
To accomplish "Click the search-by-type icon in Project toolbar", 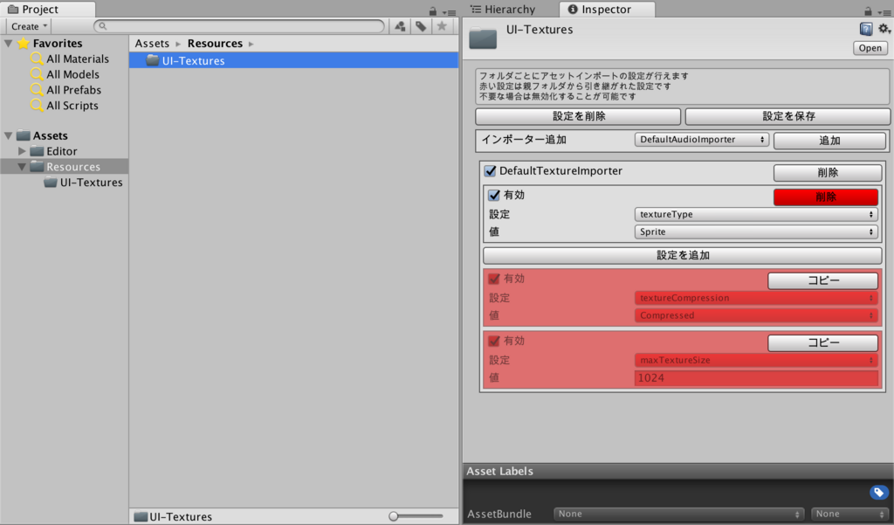I will point(400,26).
